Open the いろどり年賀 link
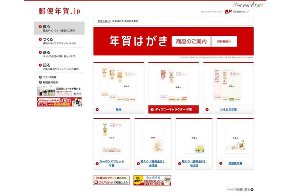 point(228,110)
